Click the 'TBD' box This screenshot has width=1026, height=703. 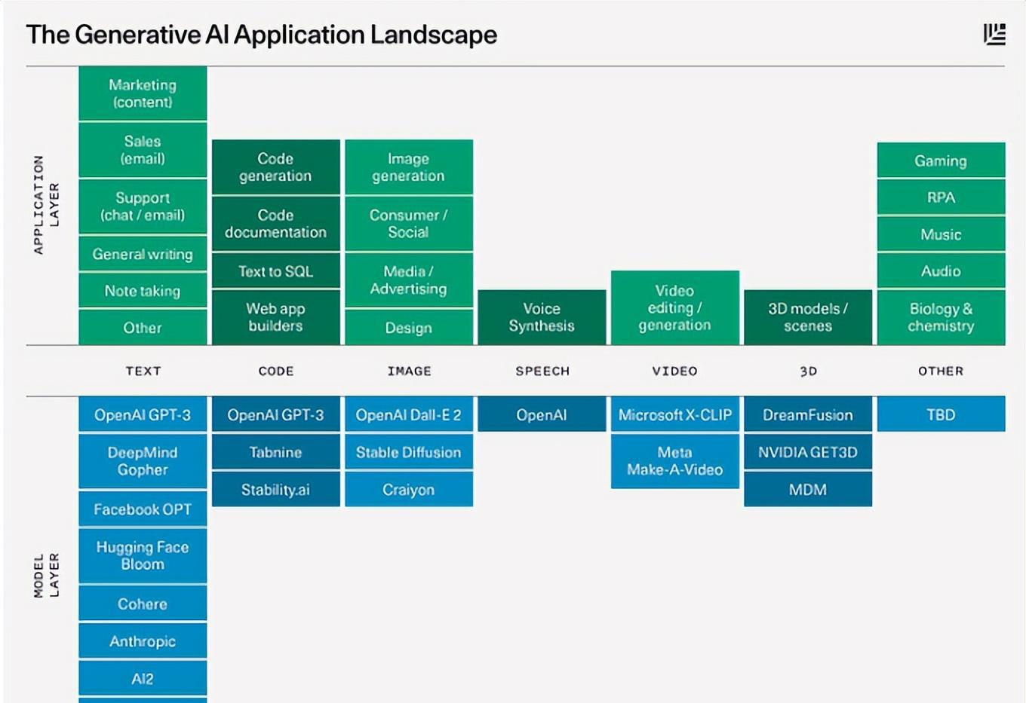point(942,414)
